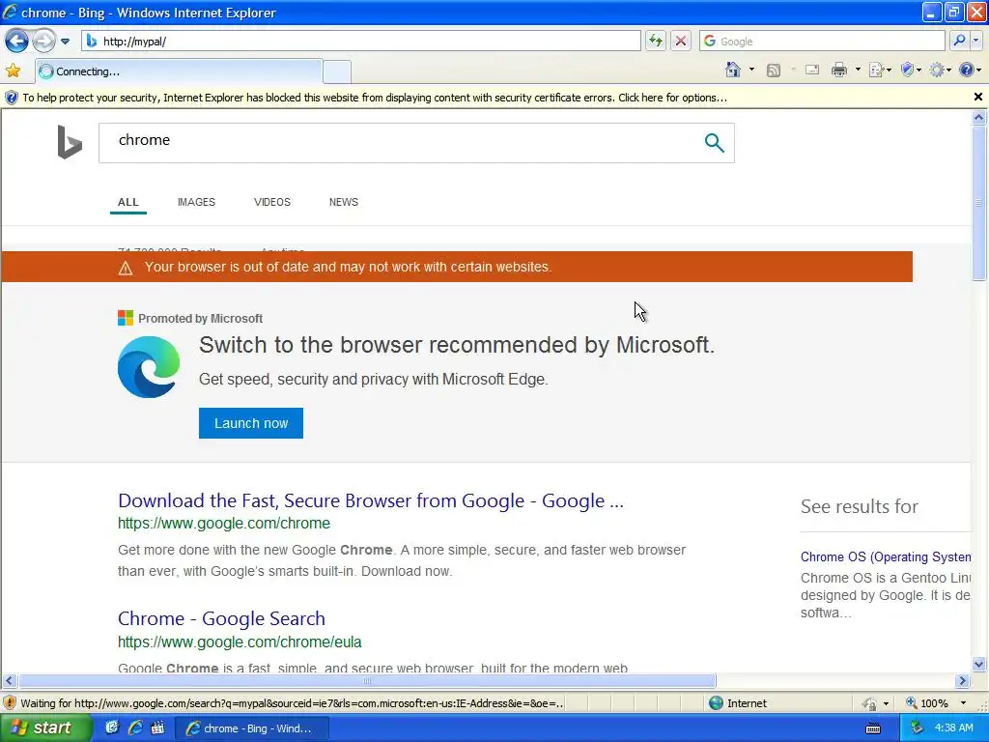Open the Chrome OS (Operating System) link
989x742 pixels.
click(x=886, y=556)
